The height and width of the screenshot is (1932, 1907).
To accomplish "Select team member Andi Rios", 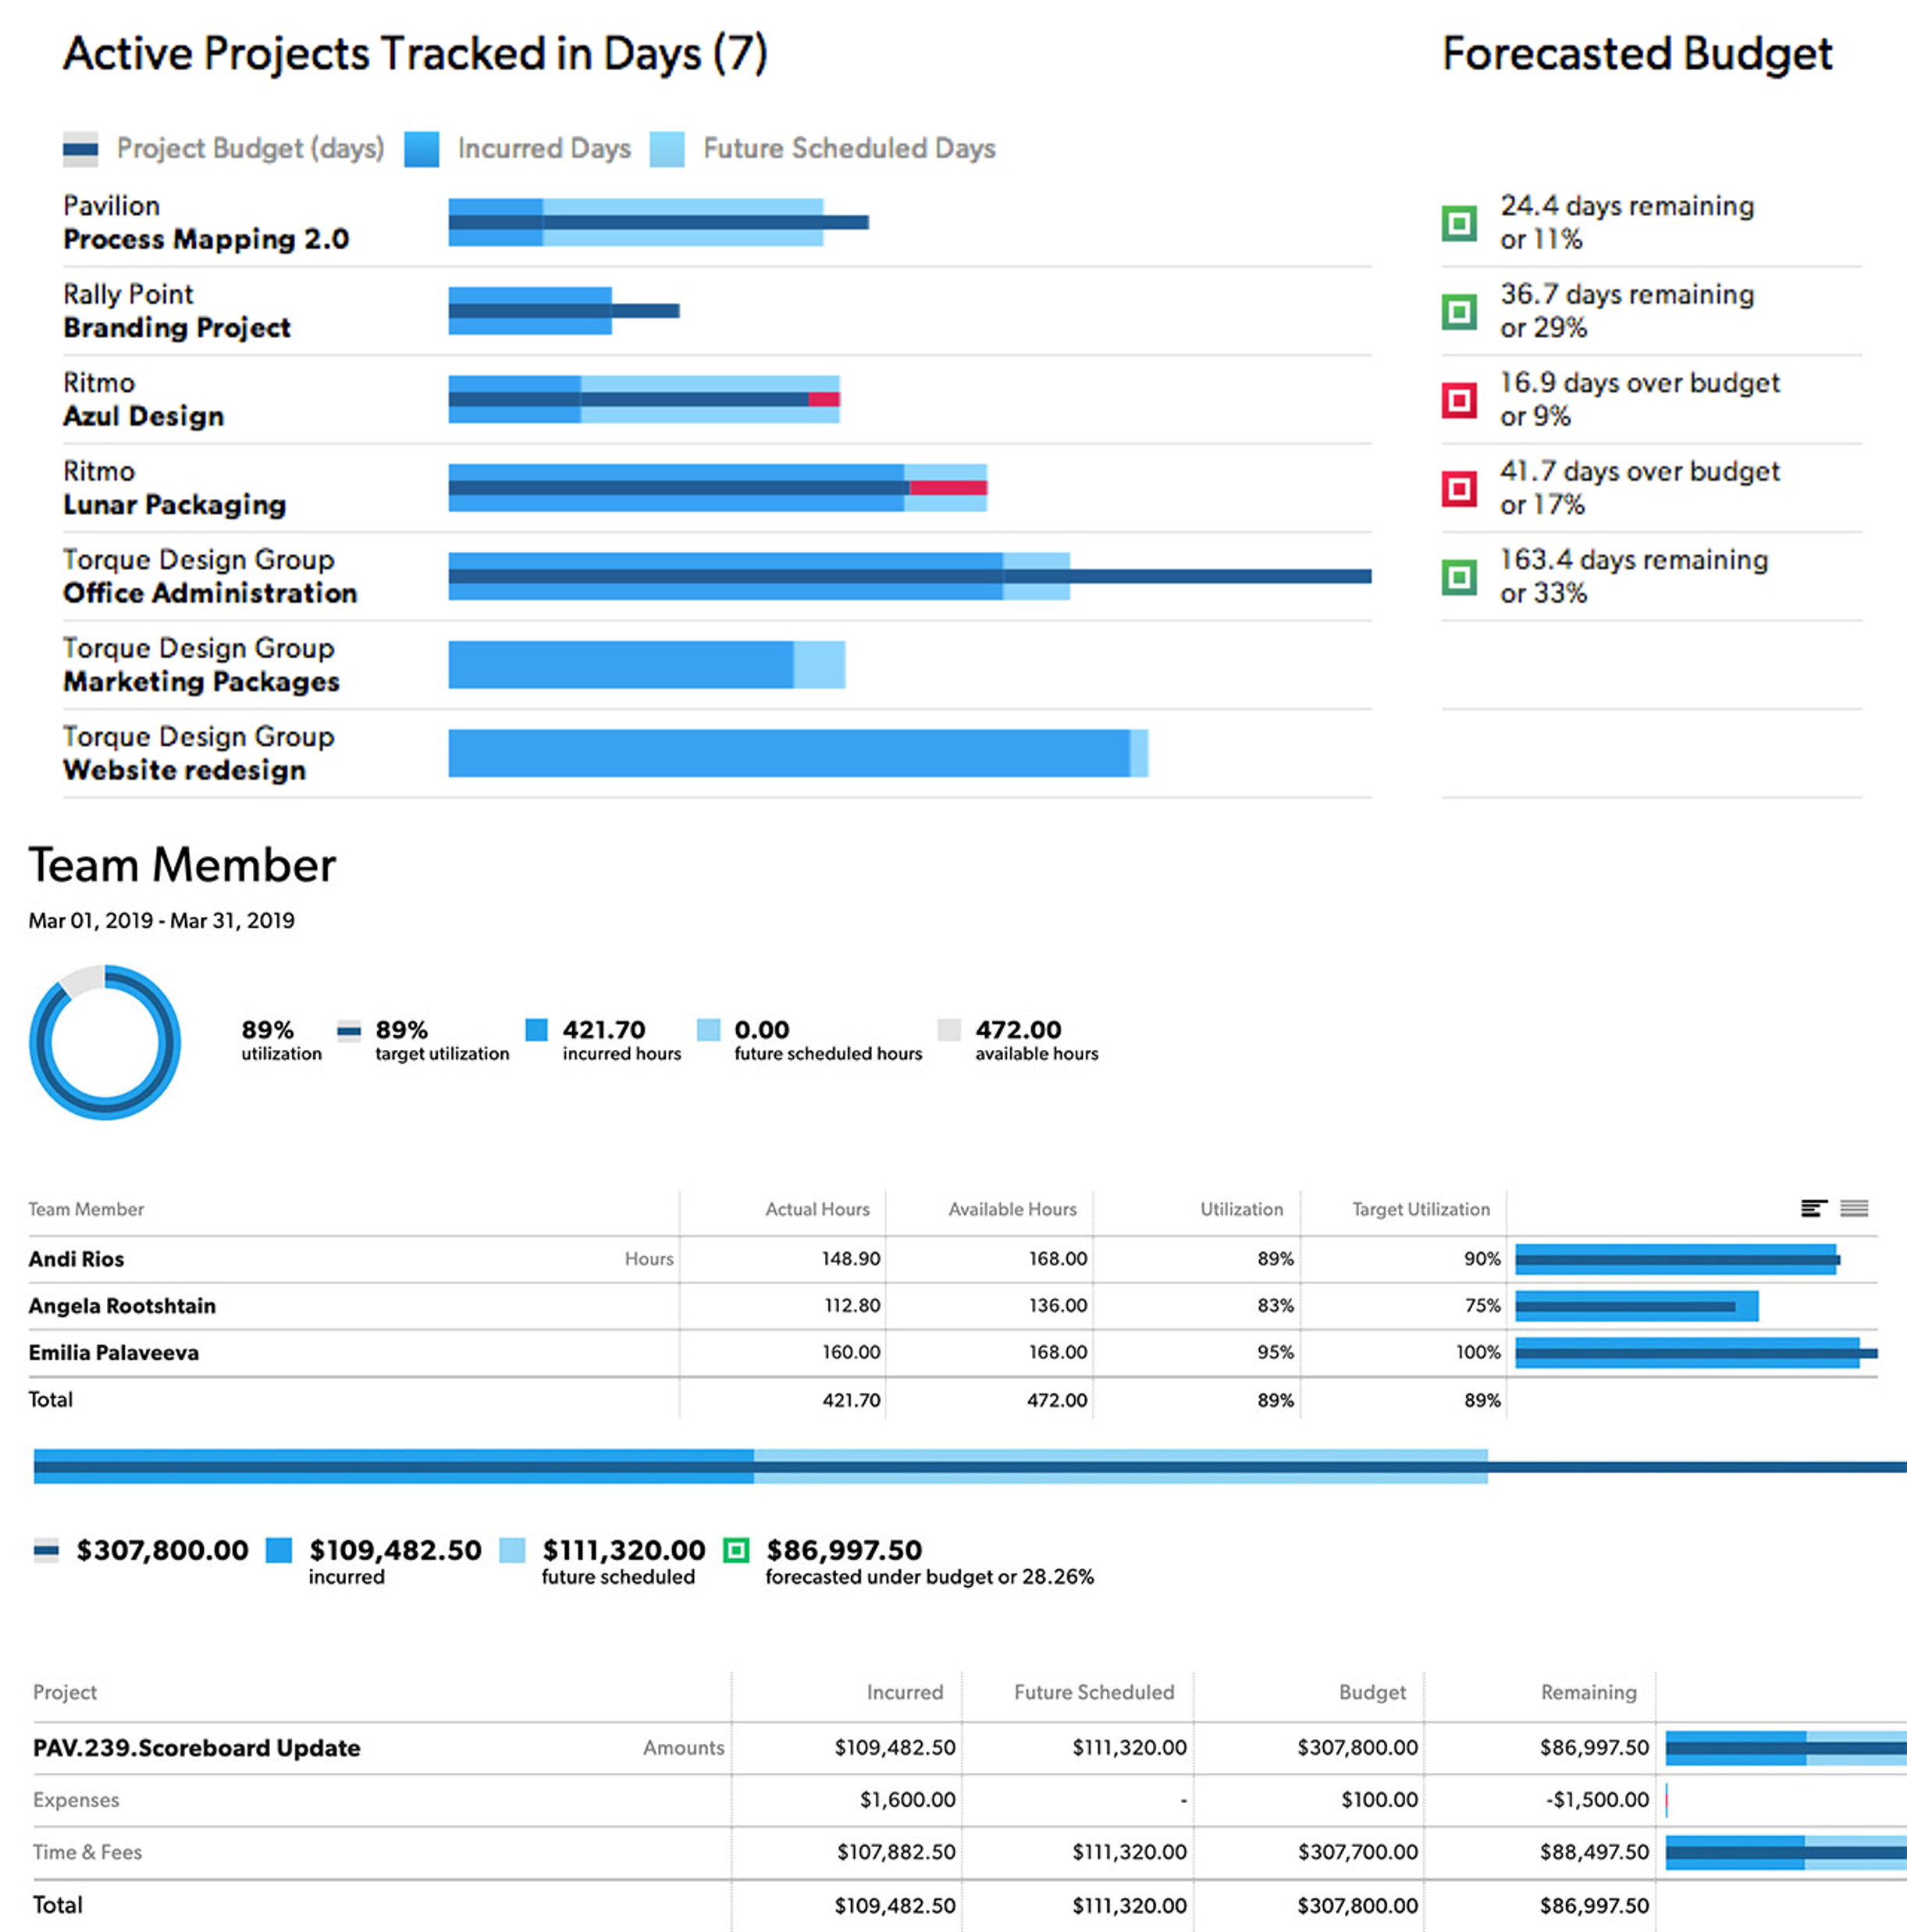I will tap(76, 1259).
